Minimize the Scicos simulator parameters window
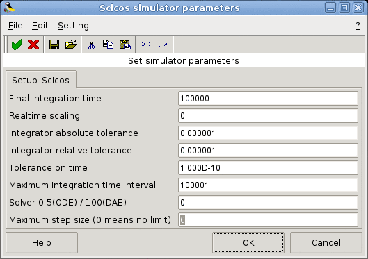Viewport: 368px width, 259px height. pos(330,8)
